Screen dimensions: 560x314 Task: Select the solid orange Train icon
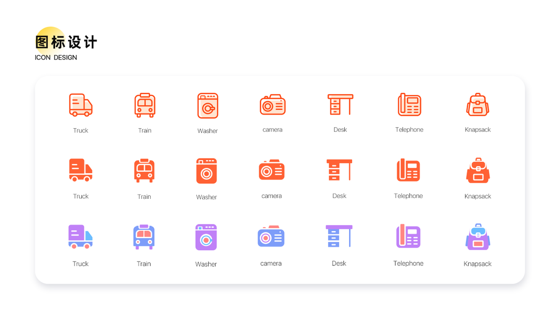[144, 171]
